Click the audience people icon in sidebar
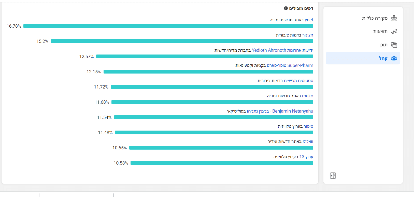Image resolution: width=414 pixels, height=197 pixels. [x=394, y=58]
